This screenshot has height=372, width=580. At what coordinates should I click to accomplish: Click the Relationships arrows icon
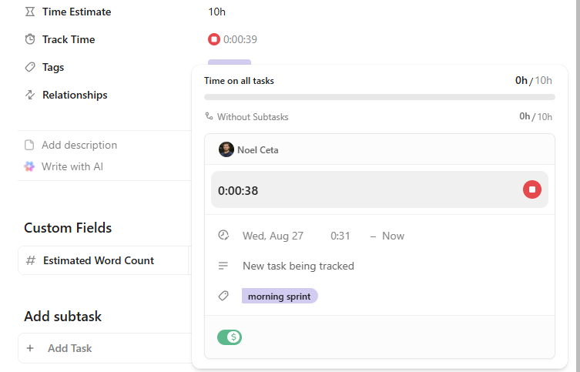(x=30, y=95)
